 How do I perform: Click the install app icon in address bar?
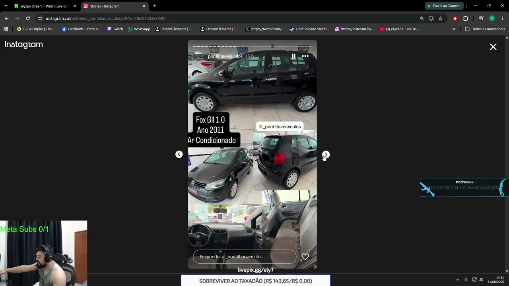pos(431,18)
